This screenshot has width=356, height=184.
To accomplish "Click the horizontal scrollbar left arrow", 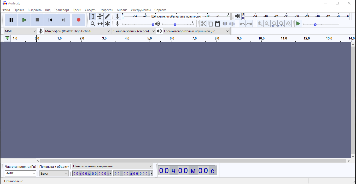I will 38,160.
